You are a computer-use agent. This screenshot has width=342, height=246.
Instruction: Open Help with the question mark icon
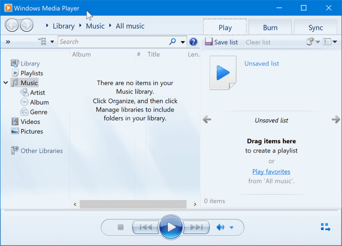click(x=193, y=42)
